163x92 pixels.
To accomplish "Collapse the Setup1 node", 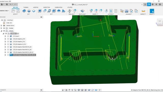I will click(x=3, y=33).
